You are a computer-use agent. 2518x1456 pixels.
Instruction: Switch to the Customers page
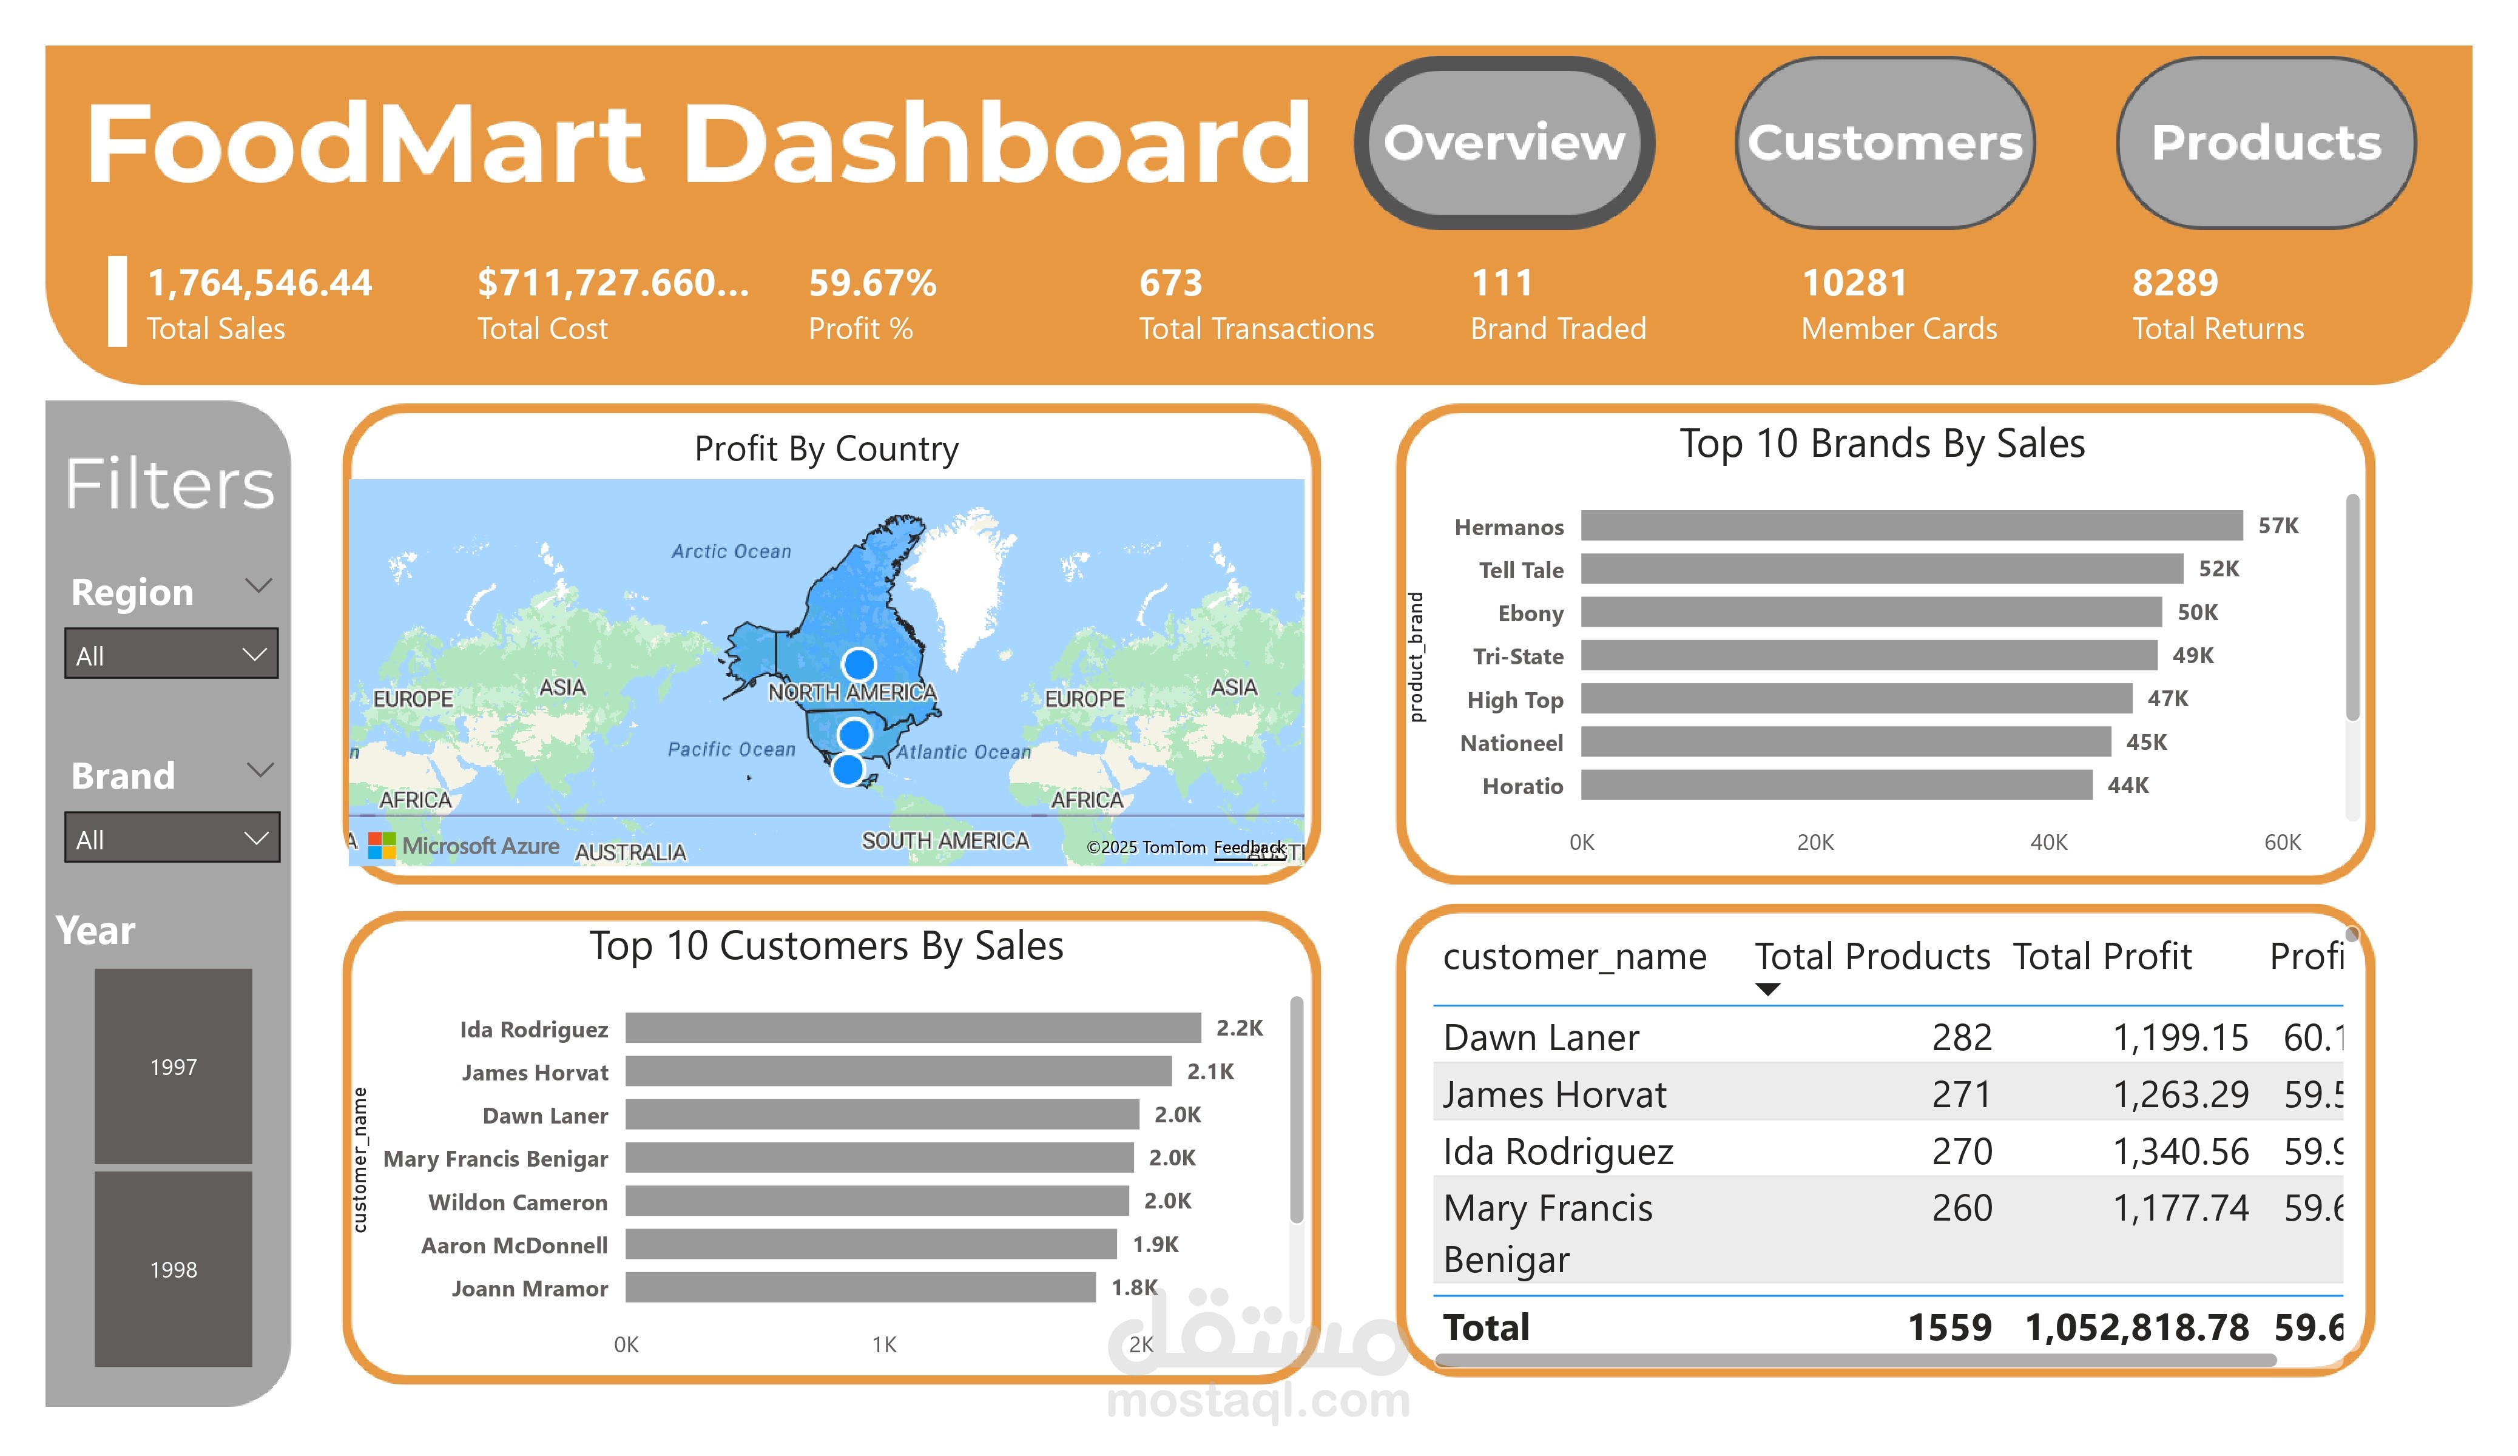(x=1886, y=143)
